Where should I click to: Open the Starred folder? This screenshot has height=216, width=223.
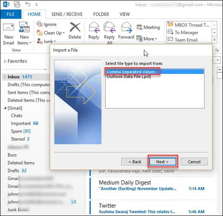[x=20, y=139]
